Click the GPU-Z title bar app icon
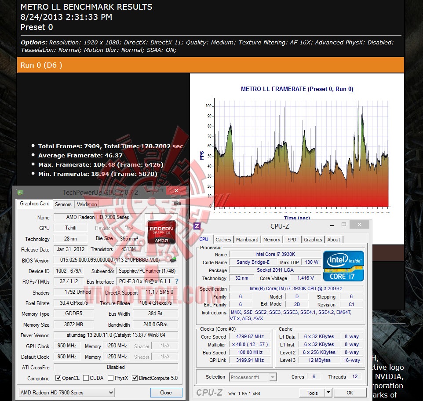Image resolution: width=423 pixels, height=401 pixels. coord(20,192)
